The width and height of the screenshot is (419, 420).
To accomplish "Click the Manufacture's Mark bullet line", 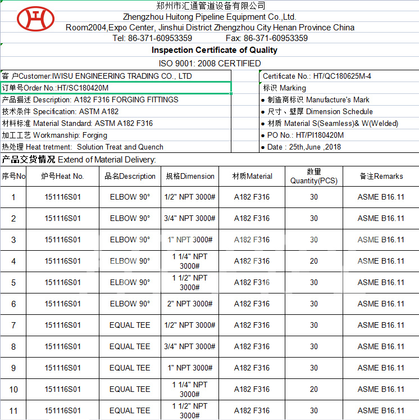I will [x=339, y=100].
